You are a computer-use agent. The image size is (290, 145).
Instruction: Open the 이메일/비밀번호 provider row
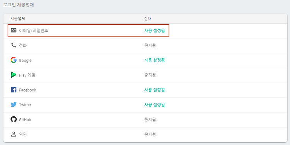(x=145, y=31)
